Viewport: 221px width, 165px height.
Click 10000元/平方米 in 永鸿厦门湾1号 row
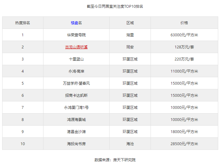184,108
